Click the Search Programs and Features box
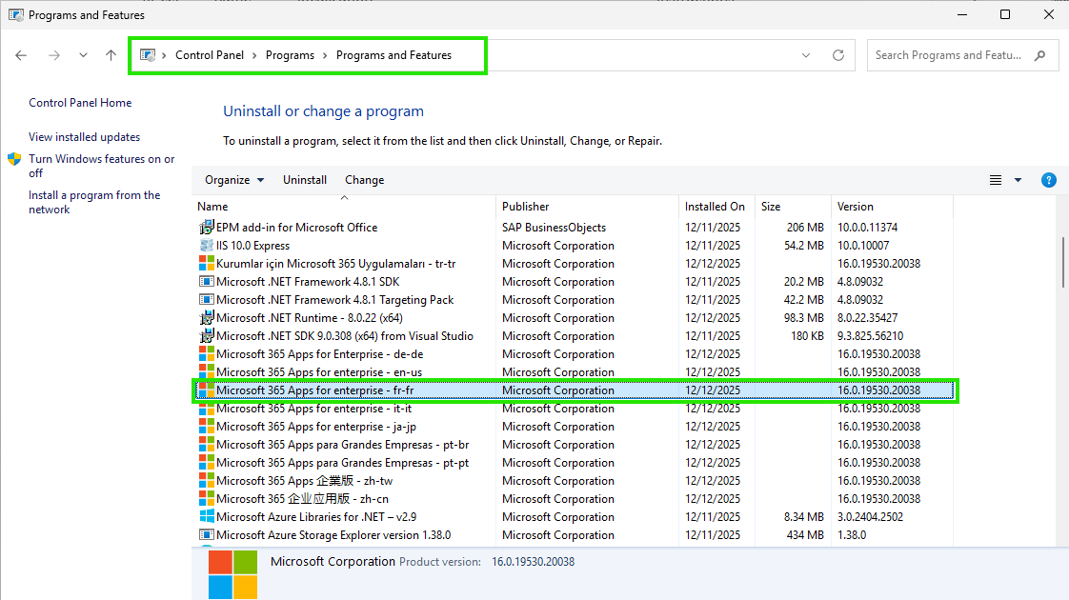 coord(962,55)
